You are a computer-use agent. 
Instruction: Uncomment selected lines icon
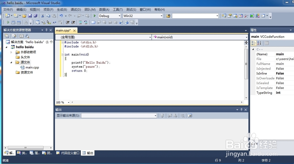click(86, 23)
